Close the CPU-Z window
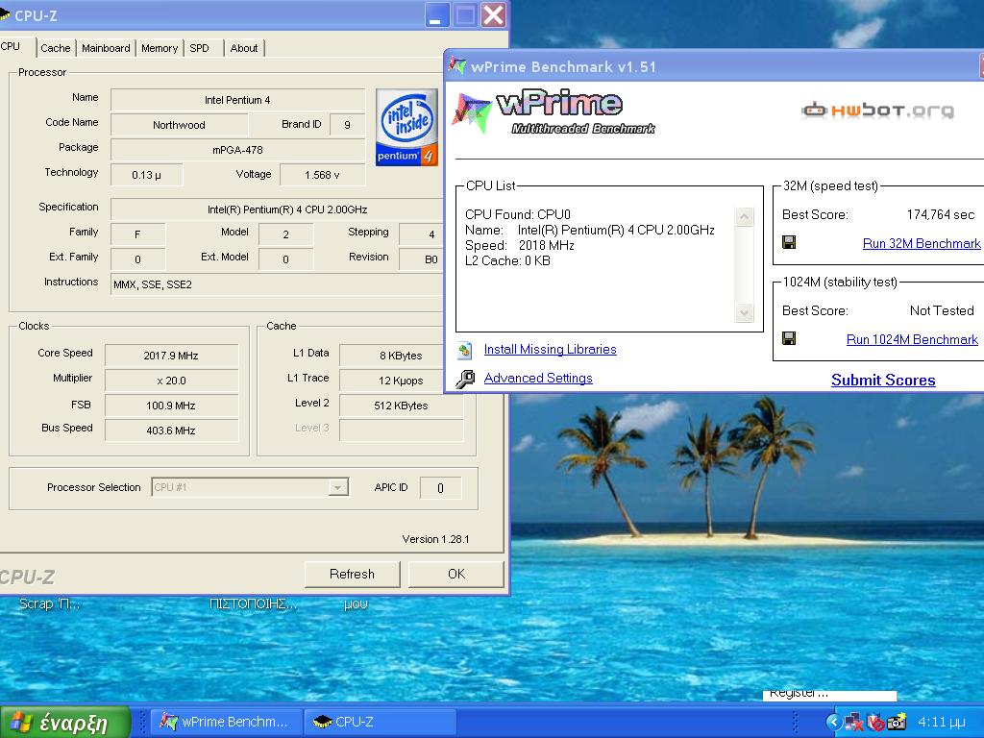Screen dimensions: 984x738 click(x=494, y=15)
